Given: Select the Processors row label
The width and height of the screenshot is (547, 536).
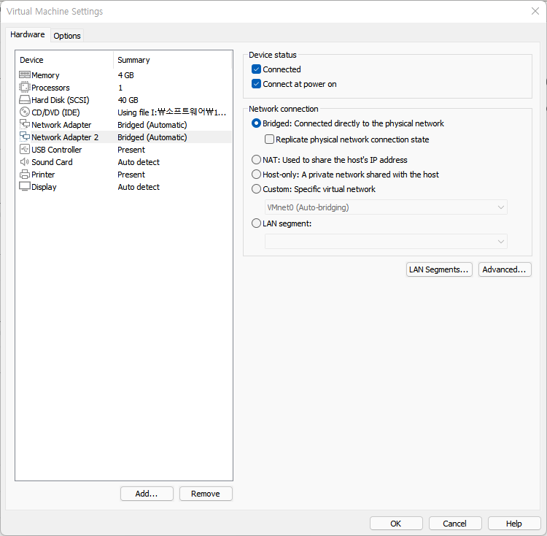Looking at the screenshot, I should point(50,88).
